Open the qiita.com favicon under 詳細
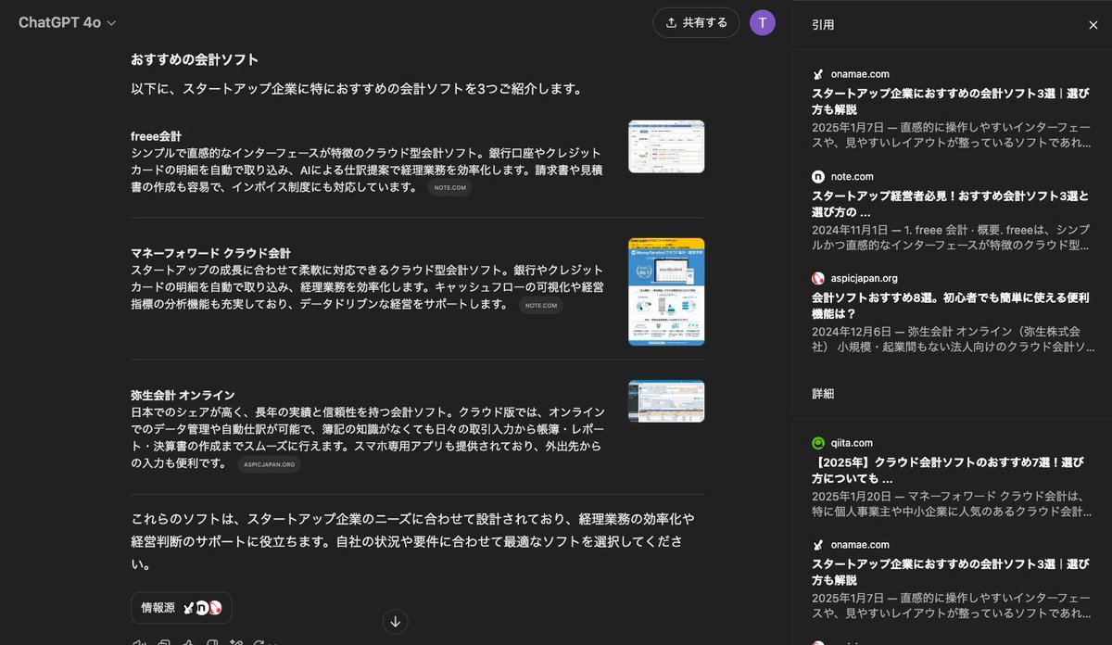 coord(819,443)
